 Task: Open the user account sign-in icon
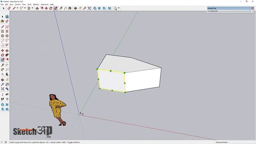(x=116, y=8)
